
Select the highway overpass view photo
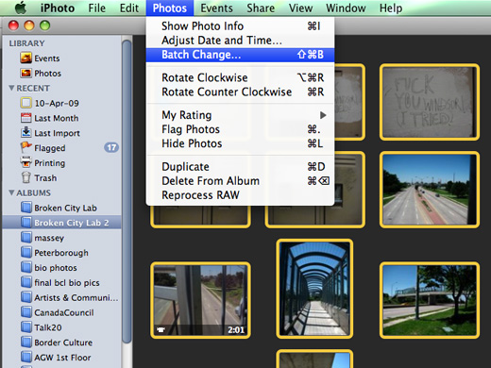click(x=430, y=190)
